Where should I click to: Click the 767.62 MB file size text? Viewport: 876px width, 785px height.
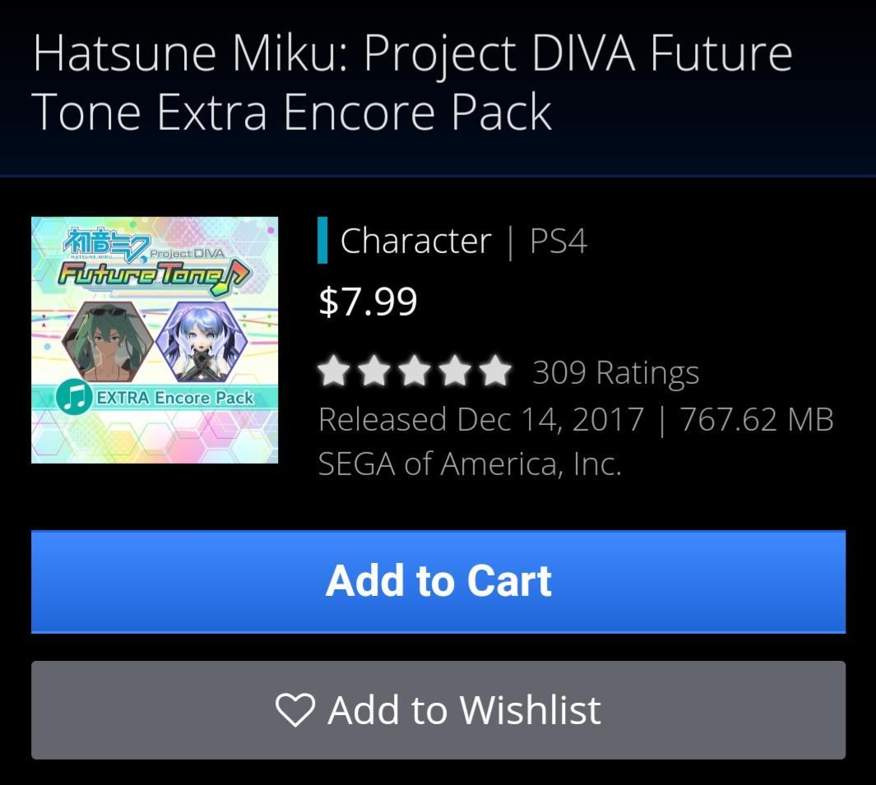757,418
